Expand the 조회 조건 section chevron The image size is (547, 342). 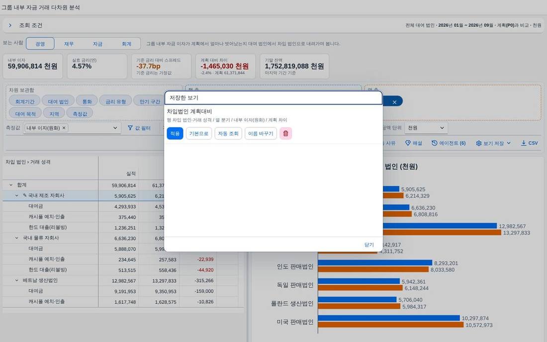pyautogui.click(x=10, y=25)
